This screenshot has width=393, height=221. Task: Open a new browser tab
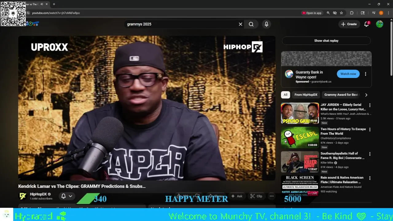coord(54,4)
